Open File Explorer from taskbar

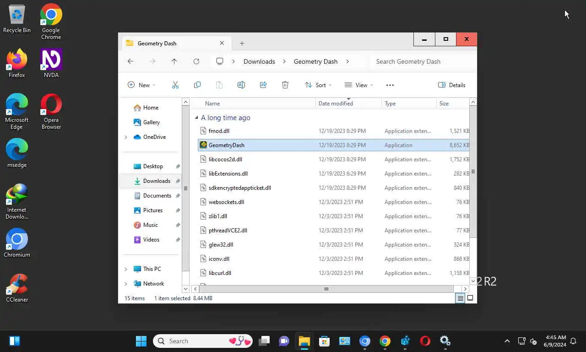tap(304, 341)
